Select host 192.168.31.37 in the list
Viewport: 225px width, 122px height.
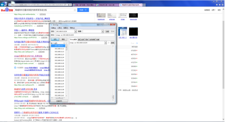coord(58,87)
